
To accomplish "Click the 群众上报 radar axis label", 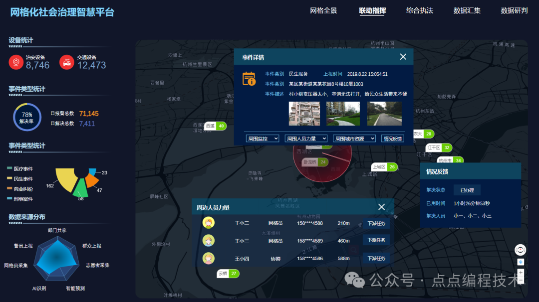I will (x=92, y=246).
